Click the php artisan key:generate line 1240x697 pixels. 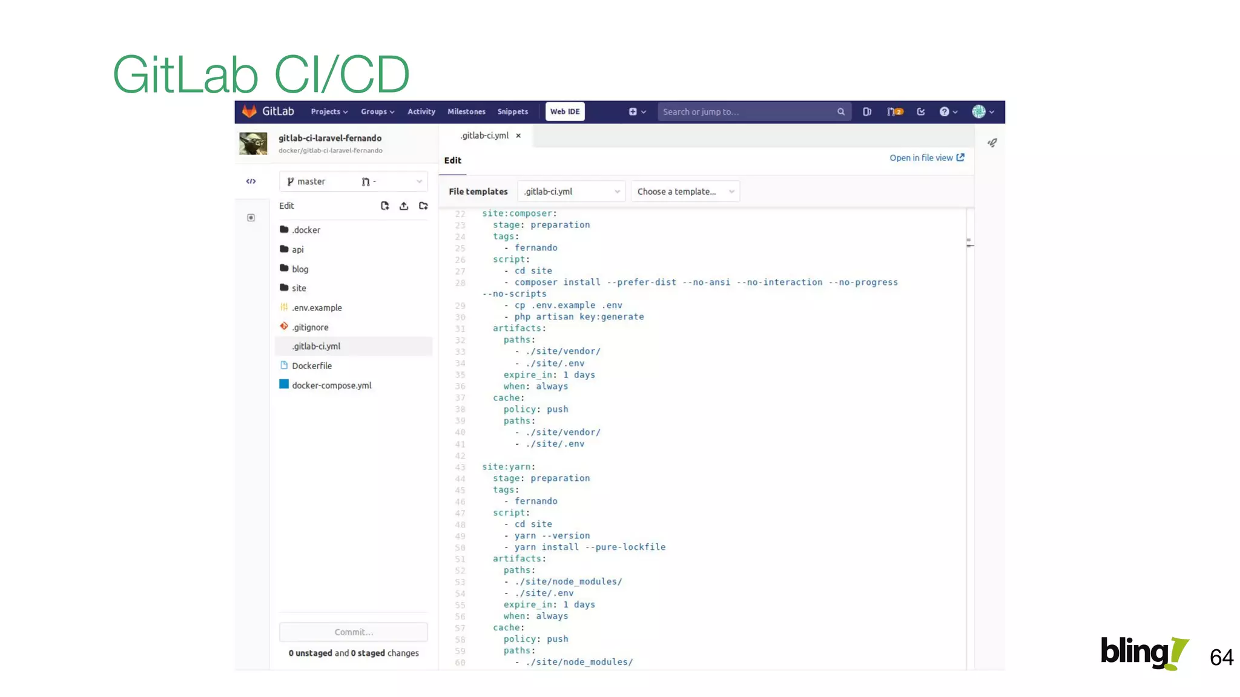tap(574, 317)
